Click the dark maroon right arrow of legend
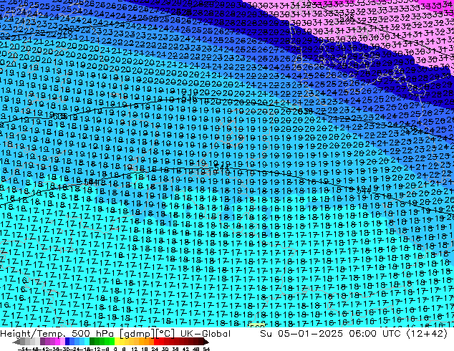454x351 pixels. click(x=206, y=342)
